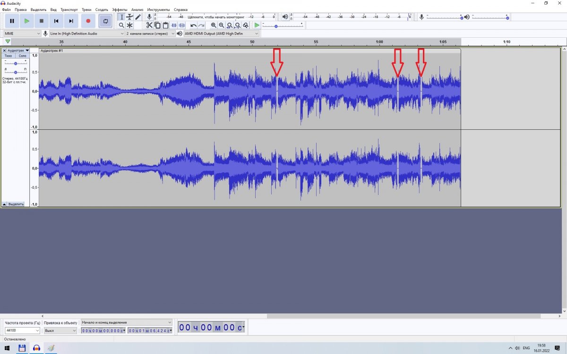The image size is (567, 354).
Task: Click the selection start time field
Action: (103, 330)
